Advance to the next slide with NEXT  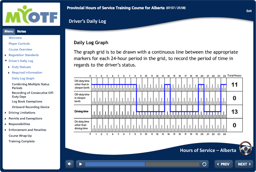tap(244, 164)
